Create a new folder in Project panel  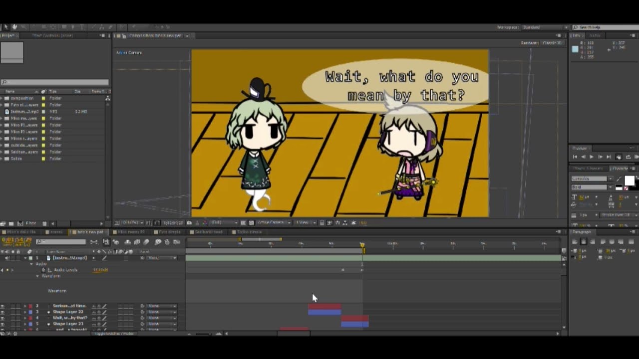pos(11,224)
